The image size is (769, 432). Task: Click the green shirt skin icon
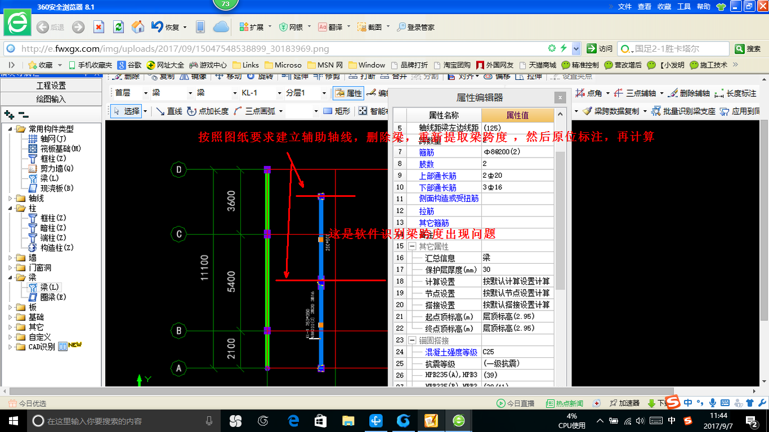[x=721, y=7]
